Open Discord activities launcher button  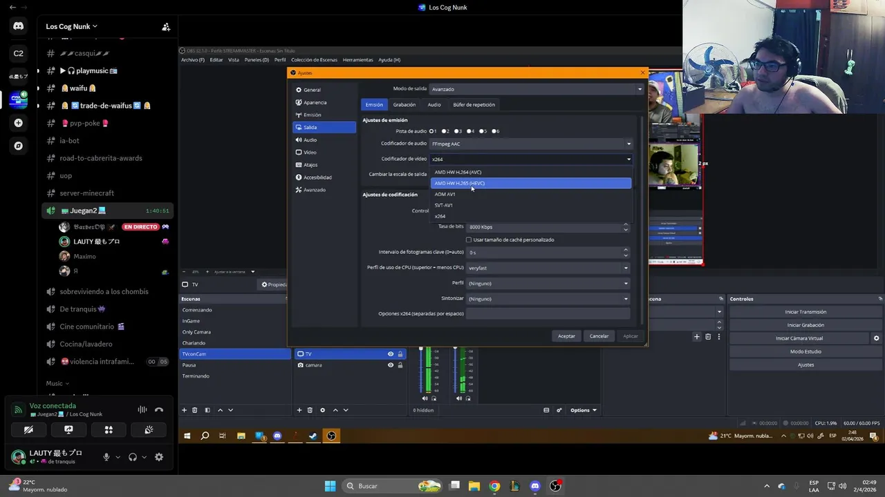[109, 429]
